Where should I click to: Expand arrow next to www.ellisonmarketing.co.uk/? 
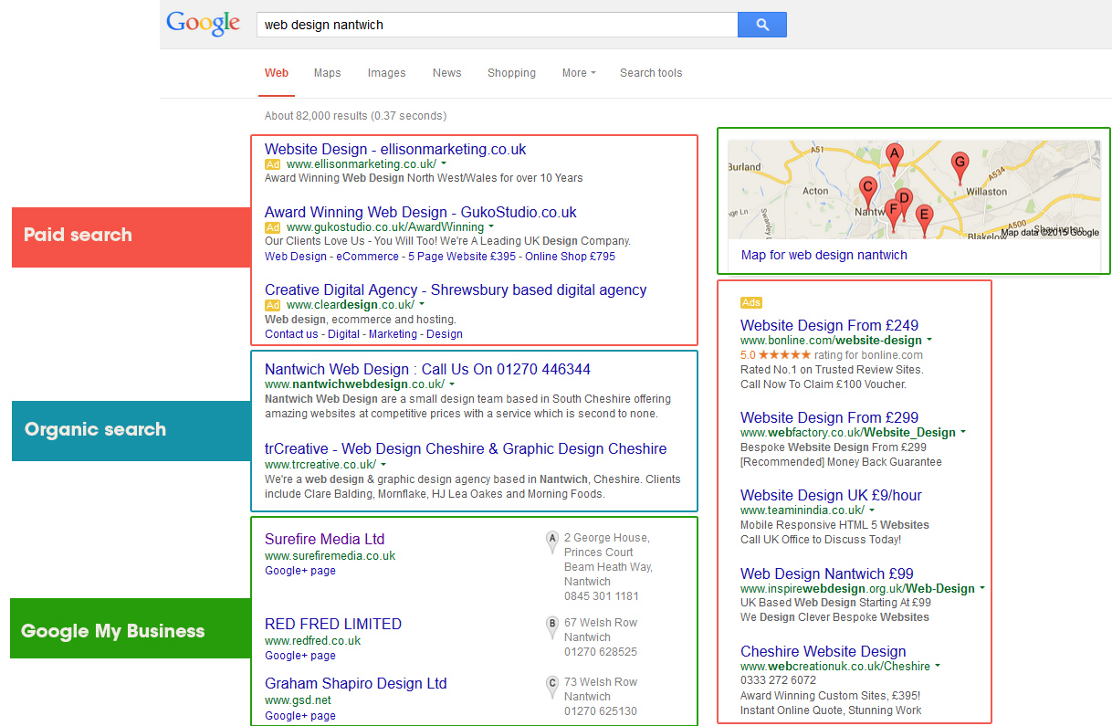tap(444, 163)
